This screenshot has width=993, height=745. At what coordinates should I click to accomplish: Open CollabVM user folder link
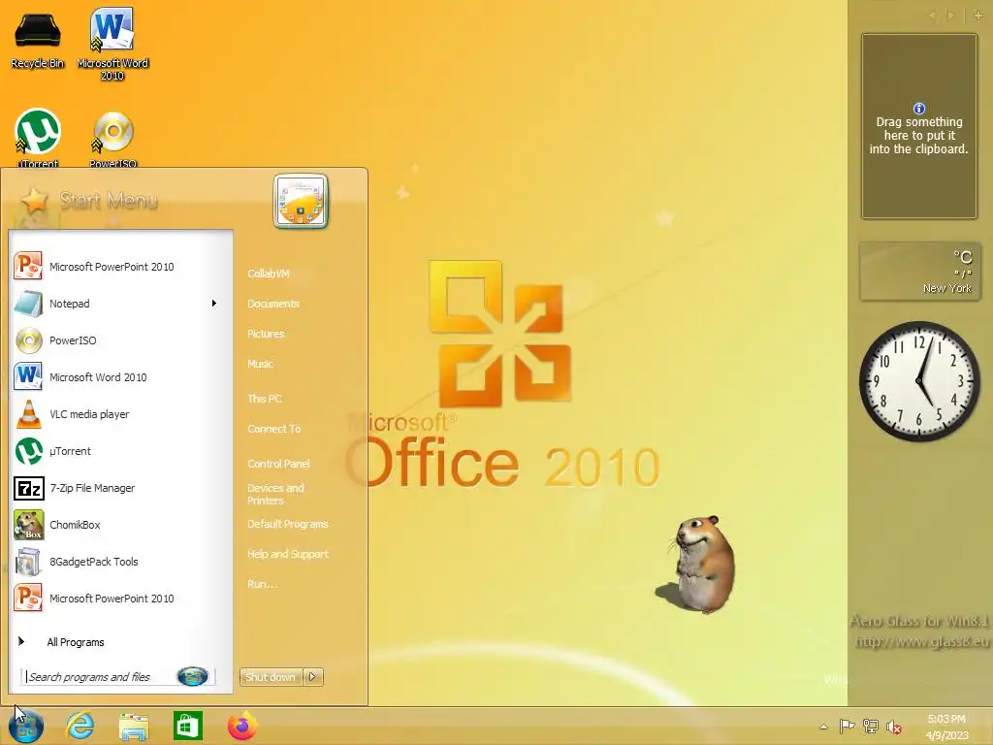click(269, 273)
